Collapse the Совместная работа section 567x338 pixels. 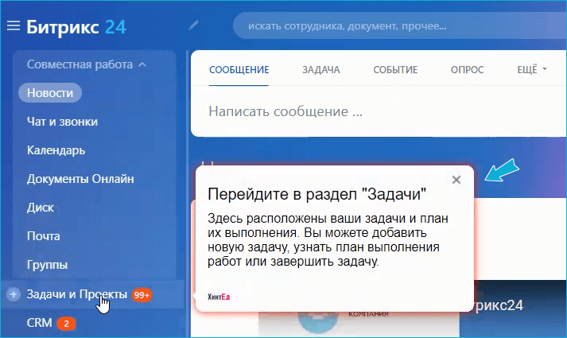(x=87, y=64)
